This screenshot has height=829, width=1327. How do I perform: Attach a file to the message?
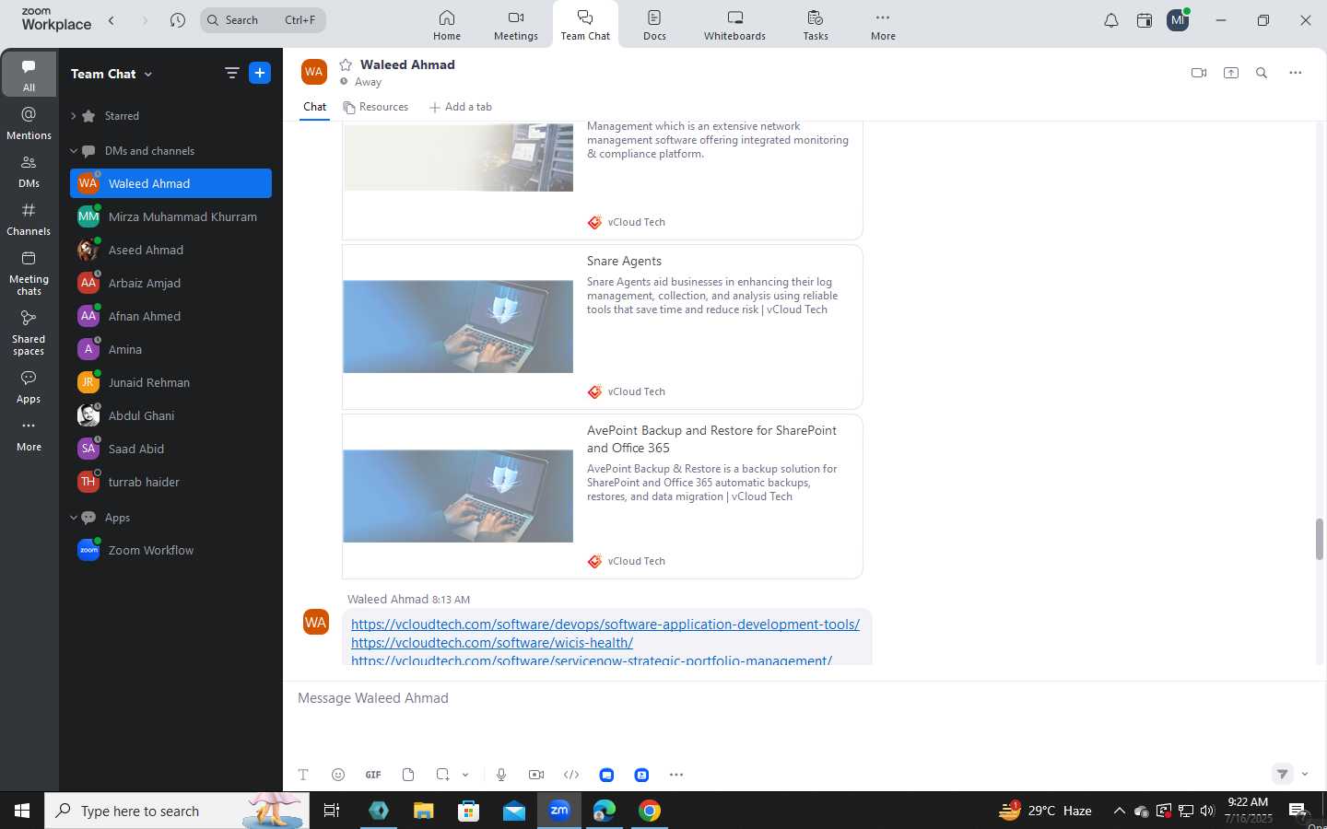[408, 775]
